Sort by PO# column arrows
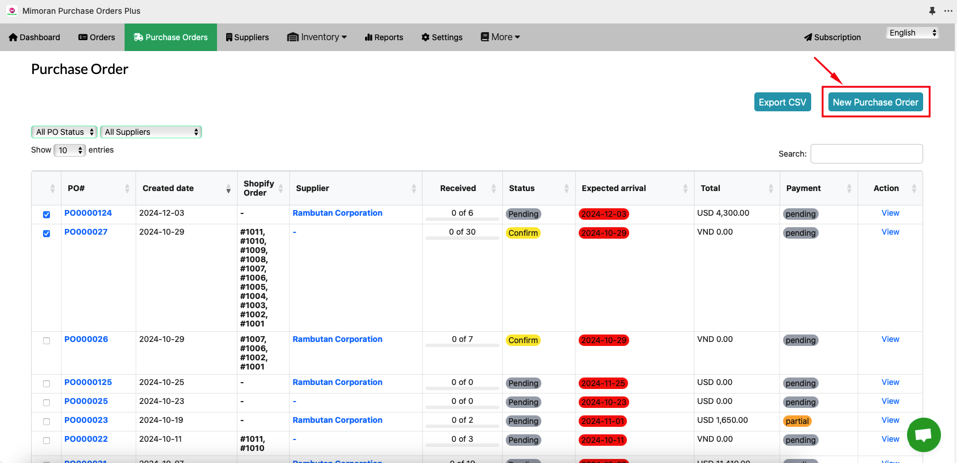 click(x=127, y=188)
